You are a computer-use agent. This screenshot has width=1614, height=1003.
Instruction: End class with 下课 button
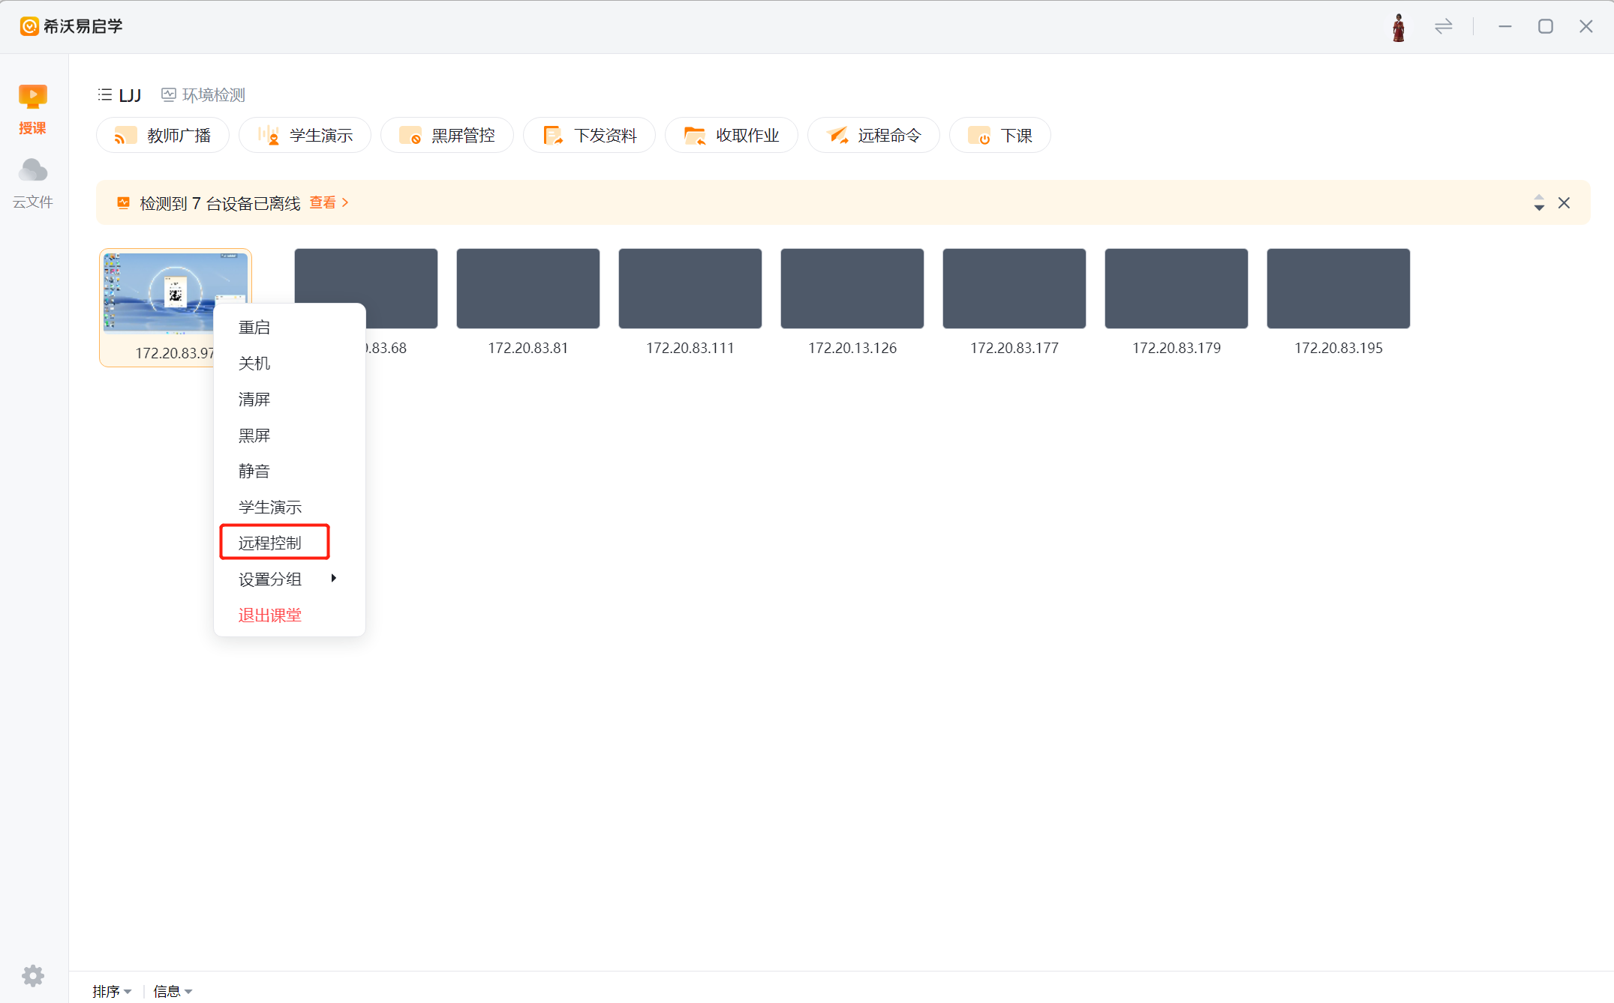click(x=999, y=136)
